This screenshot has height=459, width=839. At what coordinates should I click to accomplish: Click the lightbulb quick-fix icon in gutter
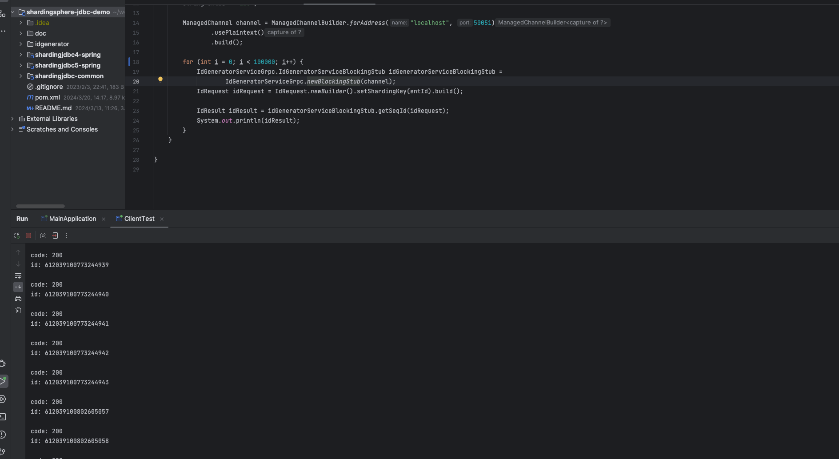tap(160, 80)
